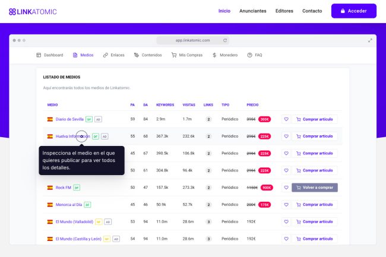Image resolution: width=386 pixels, height=257 pixels.
Task: Toggle favorite heart for Menorca al Día
Action: [x=286, y=205]
